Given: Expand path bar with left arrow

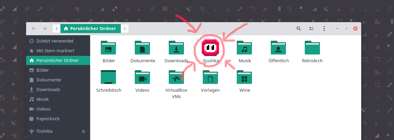Looking at the screenshot, I should [56, 29].
